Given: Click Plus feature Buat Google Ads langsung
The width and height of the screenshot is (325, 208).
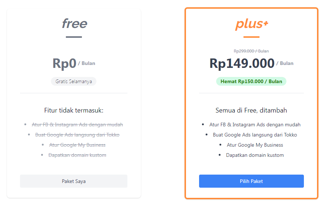Looking at the screenshot, I should (255, 135).
